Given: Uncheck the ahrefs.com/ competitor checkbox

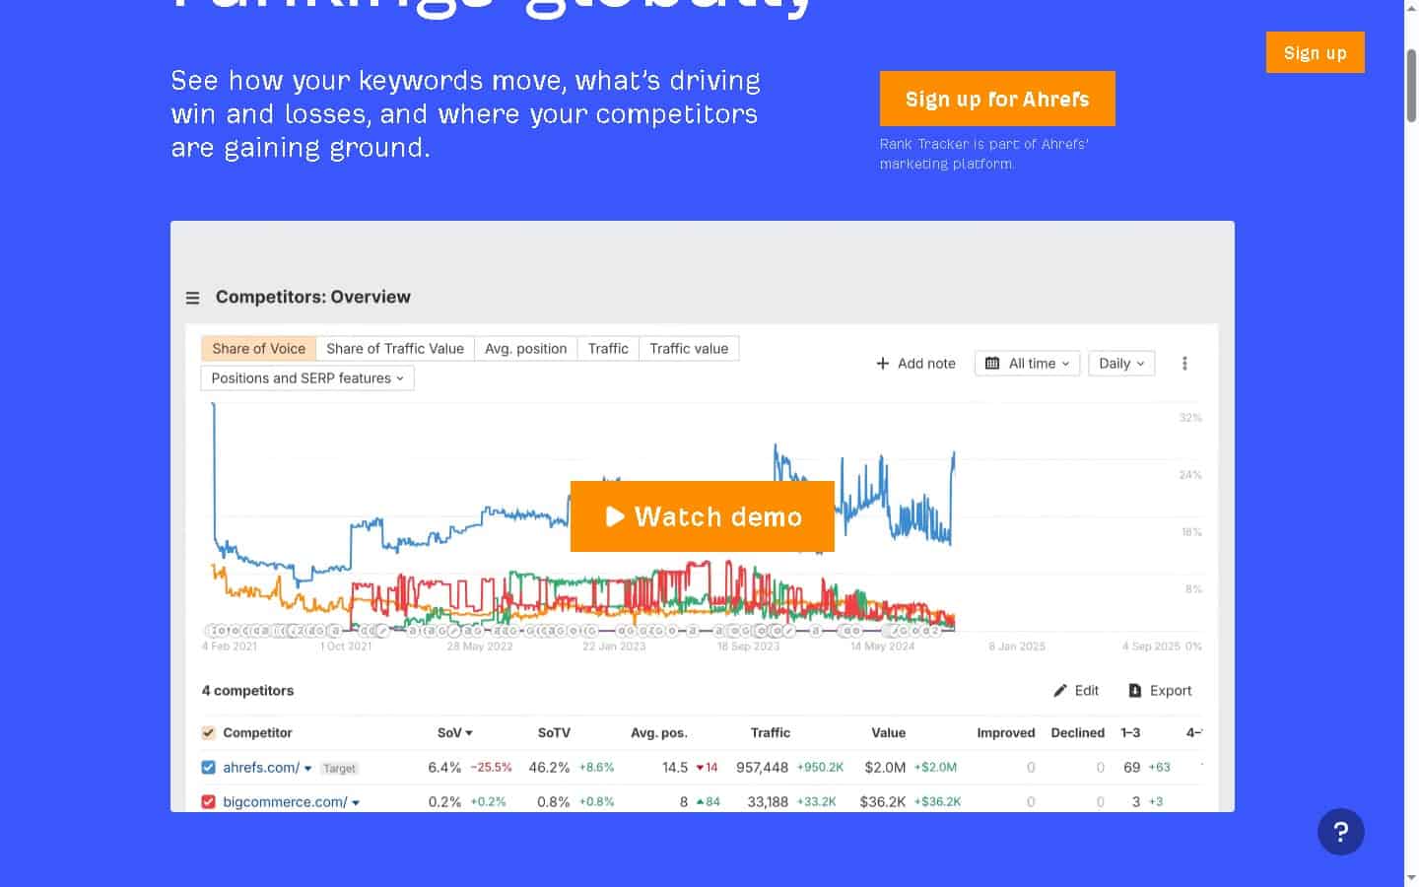Looking at the screenshot, I should (208, 767).
